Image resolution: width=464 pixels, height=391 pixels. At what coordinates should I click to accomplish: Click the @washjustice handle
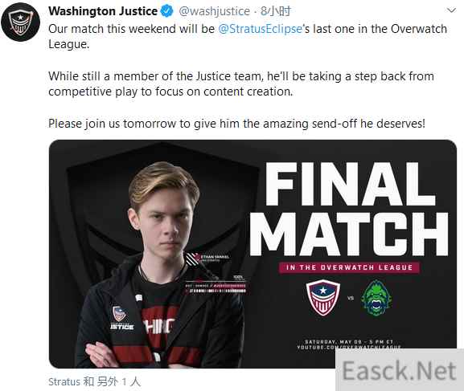pyautogui.click(x=214, y=11)
